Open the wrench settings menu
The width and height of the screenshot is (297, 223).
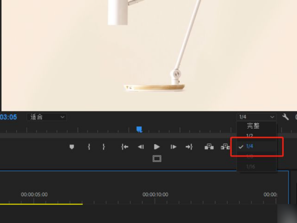click(285, 117)
